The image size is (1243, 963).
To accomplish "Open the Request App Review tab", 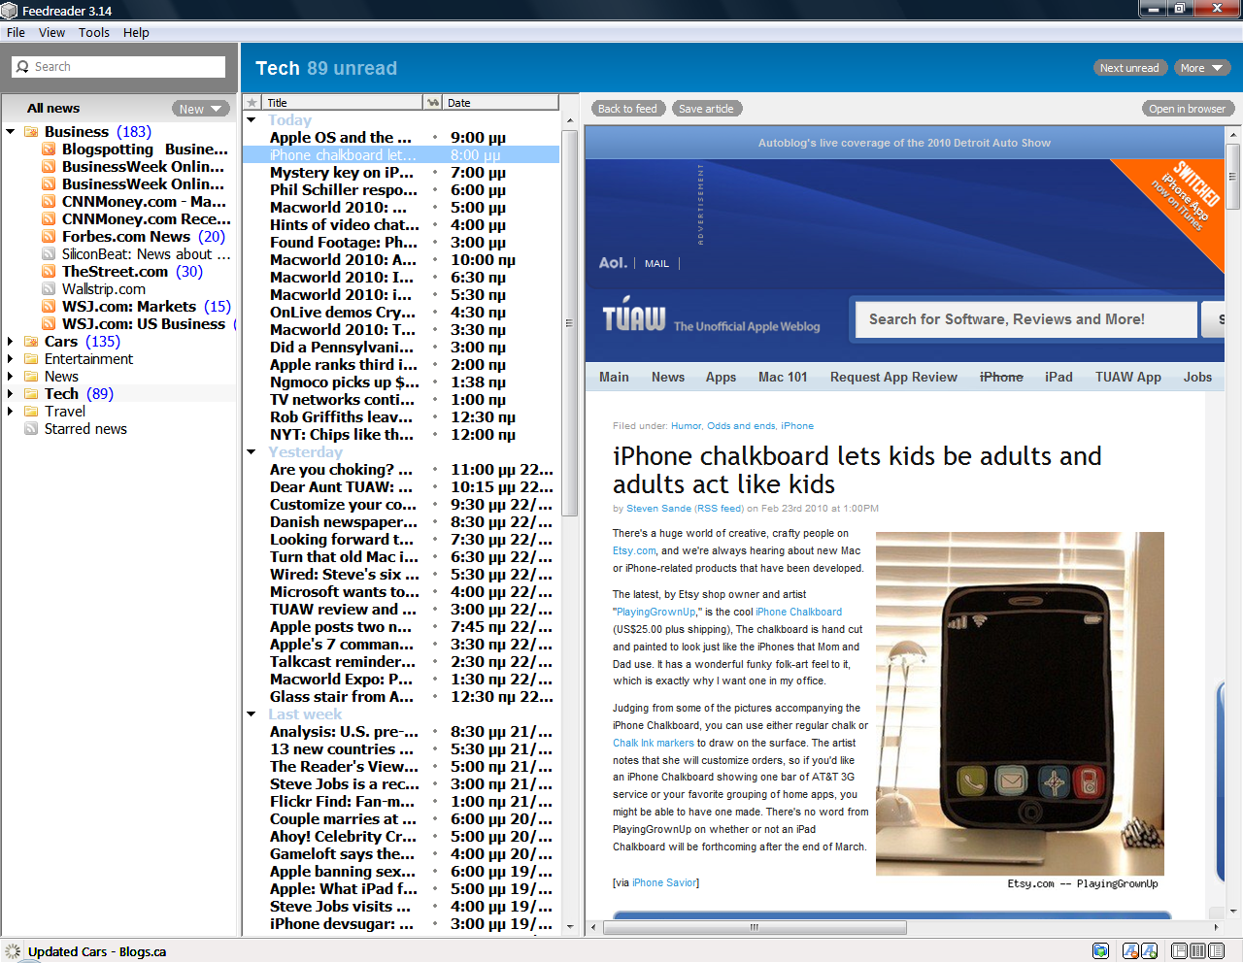I will [x=893, y=378].
